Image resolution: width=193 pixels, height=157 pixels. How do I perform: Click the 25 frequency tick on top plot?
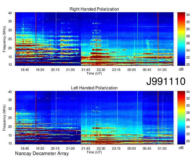click(x=10, y=39)
